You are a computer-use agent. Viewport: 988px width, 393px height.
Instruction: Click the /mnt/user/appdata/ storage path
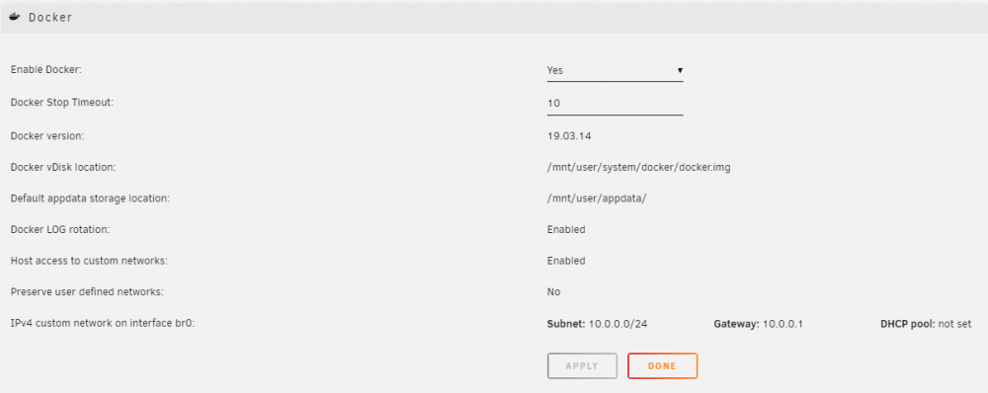[x=598, y=197]
